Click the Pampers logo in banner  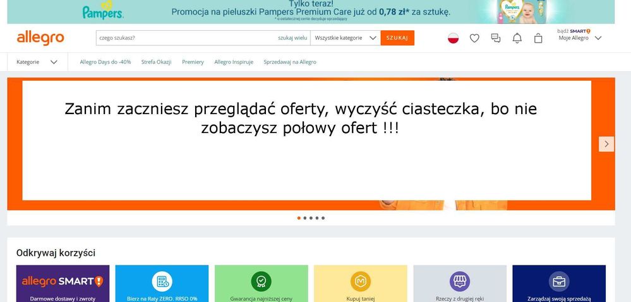click(103, 11)
